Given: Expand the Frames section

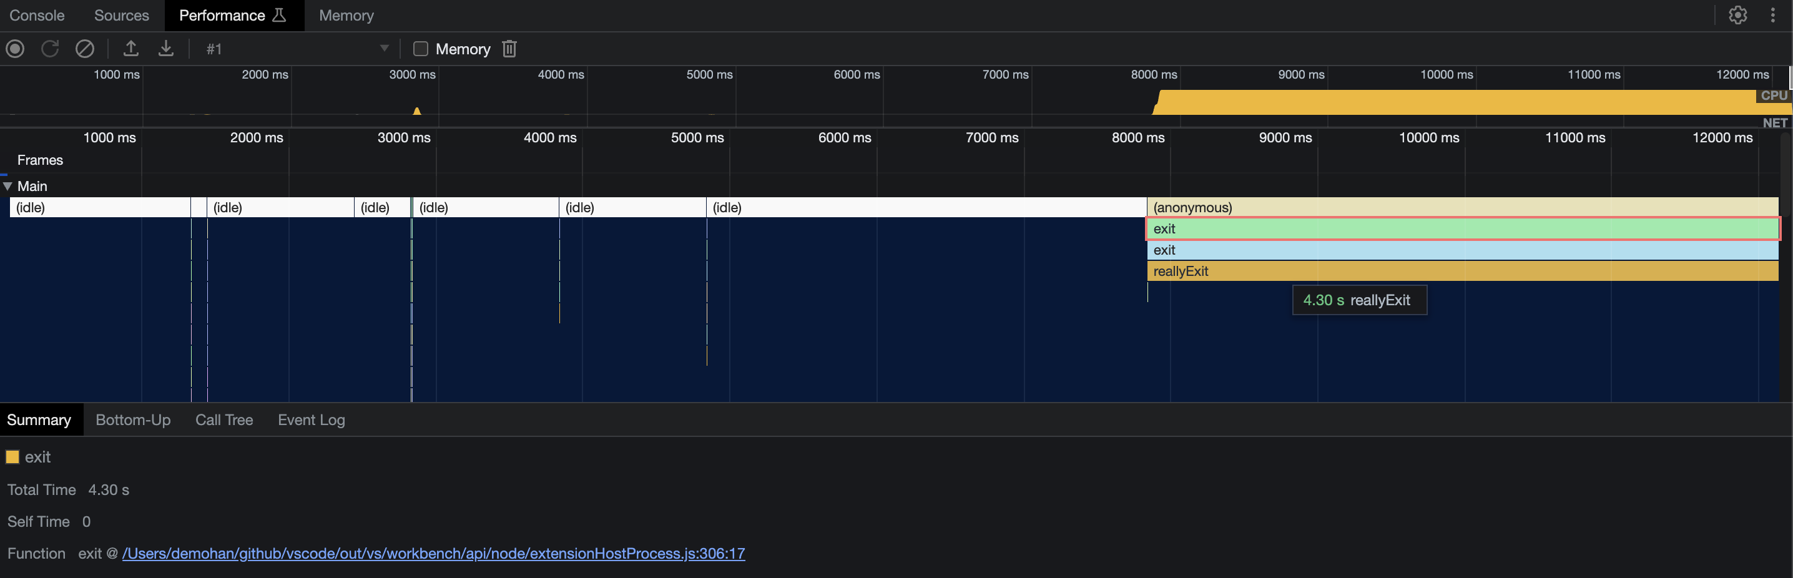Looking at the screenshot, I should (41, 160).
